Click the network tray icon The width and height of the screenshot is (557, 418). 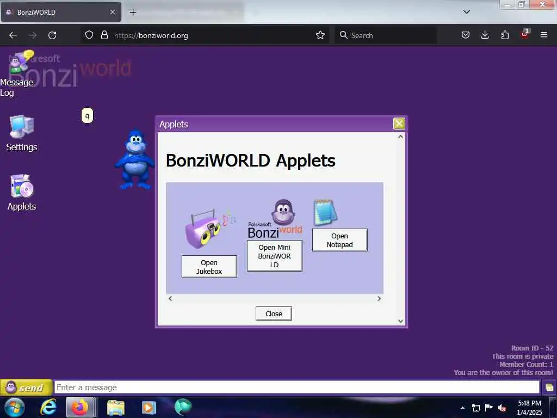click(475, 408)
